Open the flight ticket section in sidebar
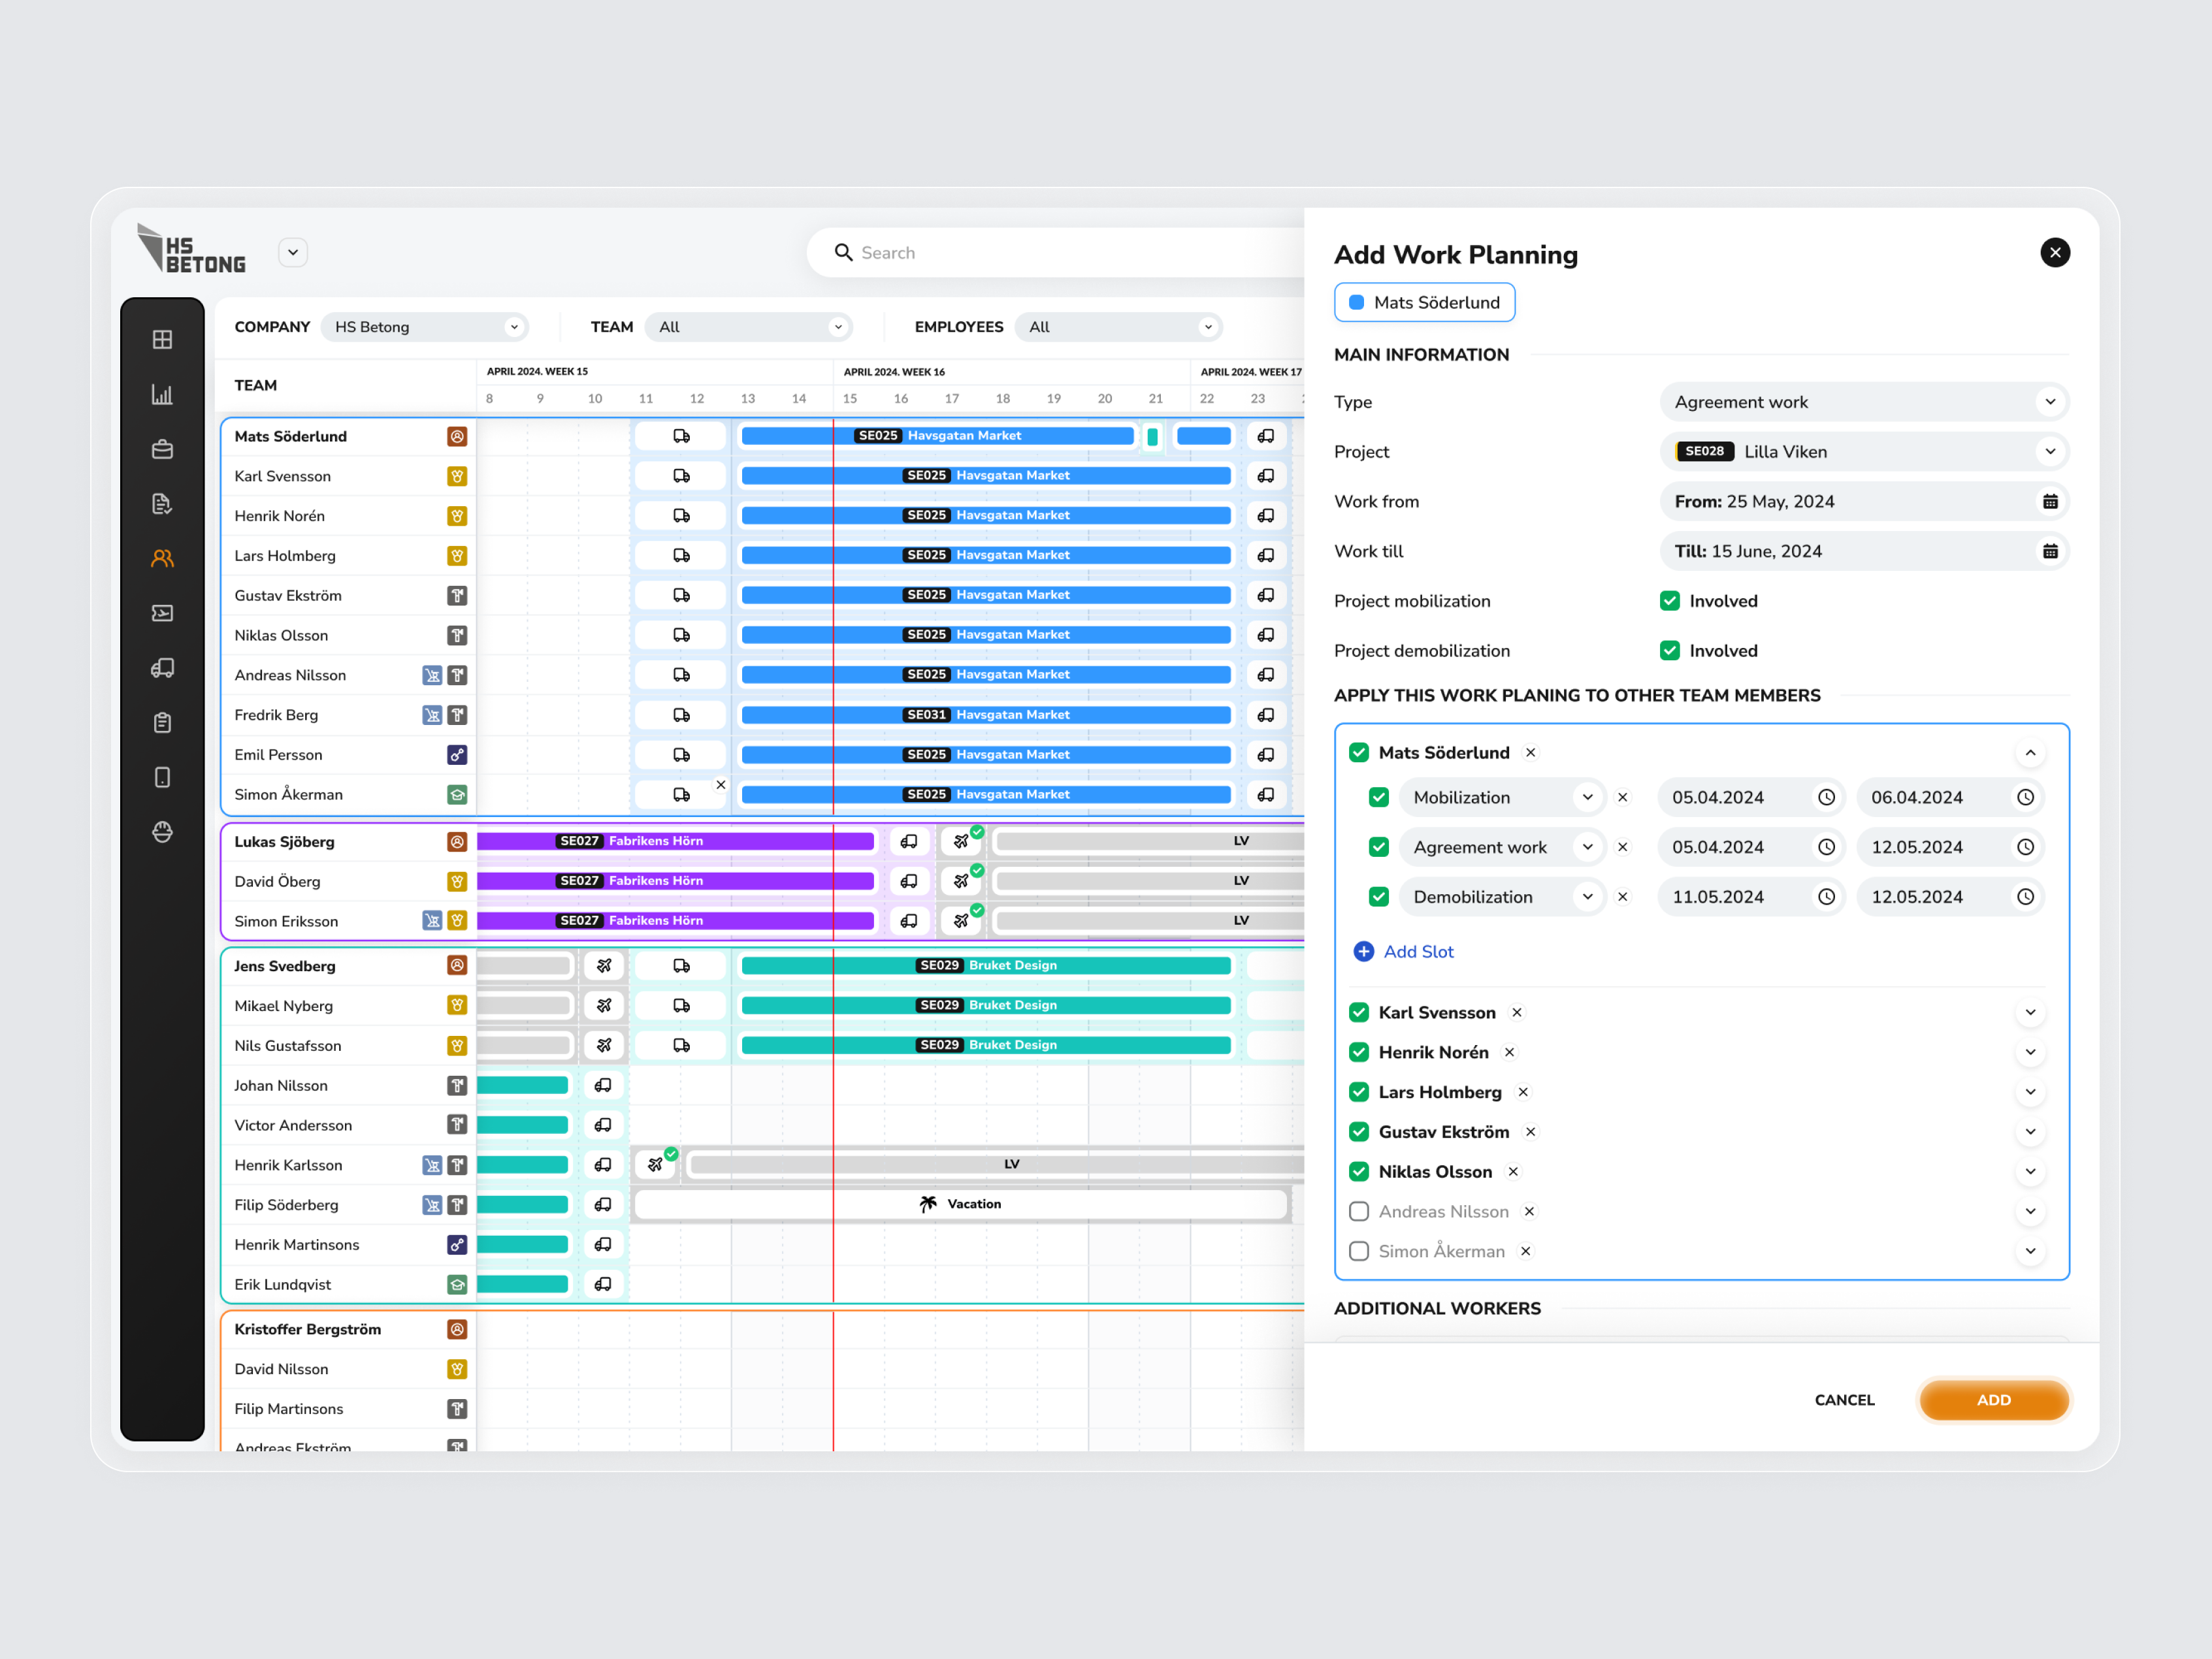The width and height of the screenshot is (2212, 1659). 163,613
